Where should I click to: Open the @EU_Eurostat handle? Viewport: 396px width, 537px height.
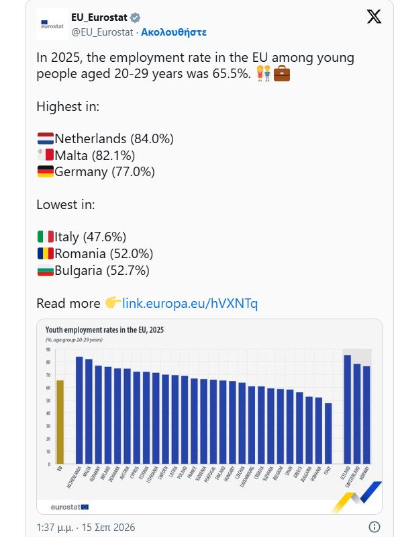pos(102,32)
